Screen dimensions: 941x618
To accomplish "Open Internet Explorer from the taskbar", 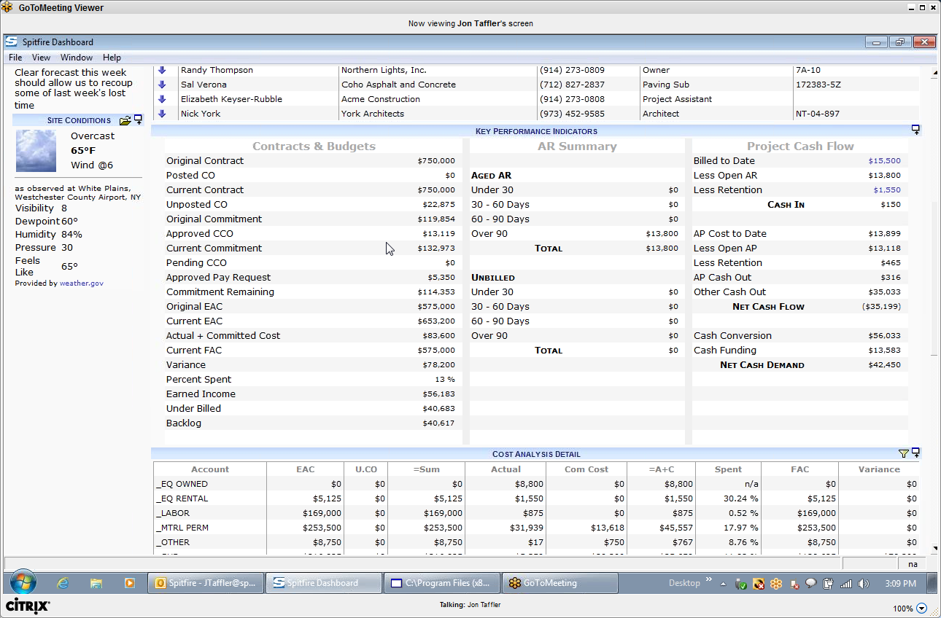I will pyautogui.click(x=63, y=583).
